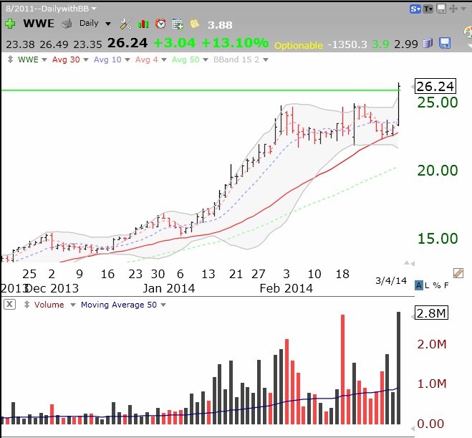Click the Jan 2014 time axis label
Viewport: 472px width, 438px height.
tap(168, 288)
